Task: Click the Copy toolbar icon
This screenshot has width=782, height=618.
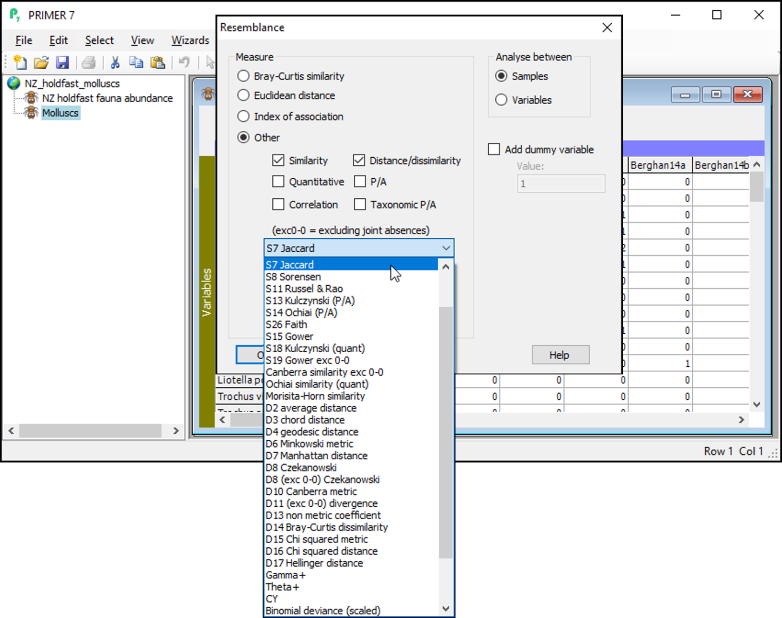Action: coord(136,62)
